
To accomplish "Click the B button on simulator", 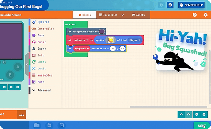I will click(x=10, y=75).
